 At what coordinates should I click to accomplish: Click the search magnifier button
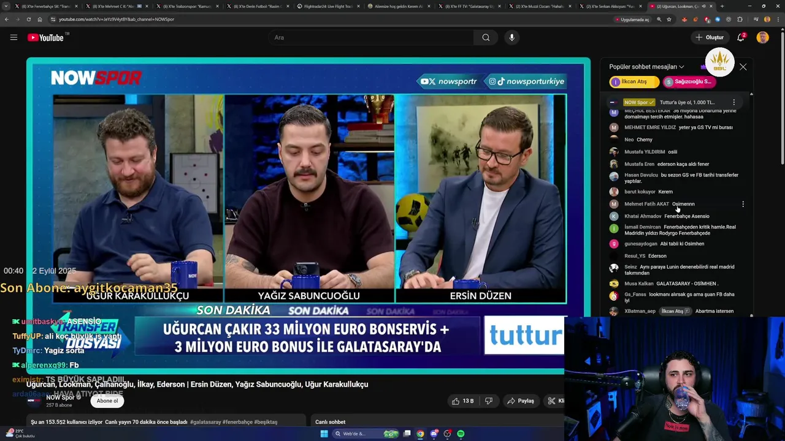tap(486, 37)
